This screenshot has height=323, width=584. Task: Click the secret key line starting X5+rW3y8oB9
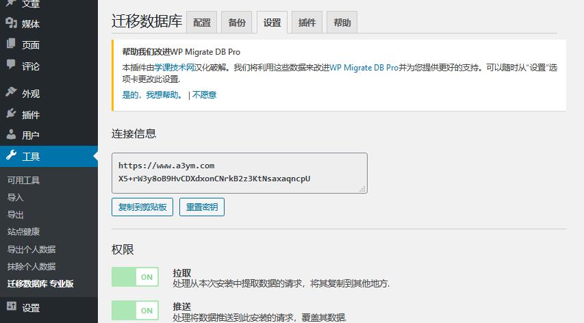[x=214, y=179]
